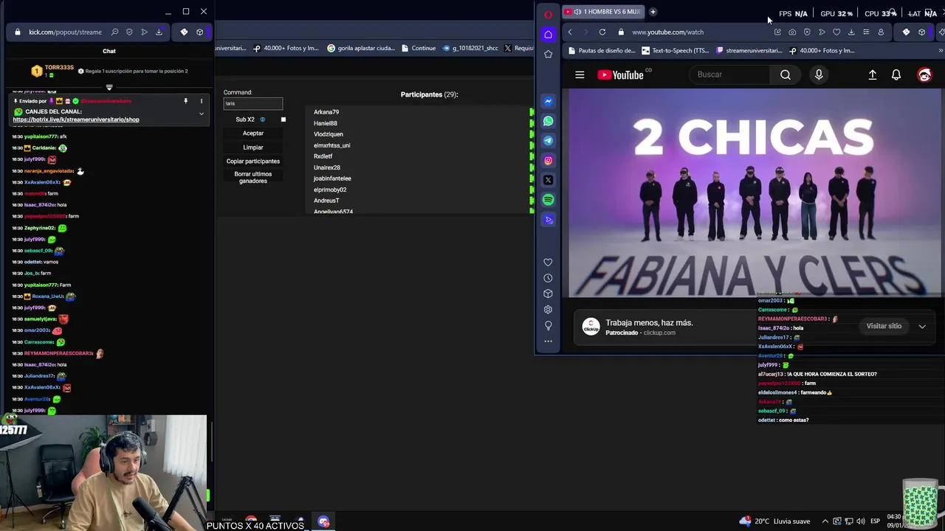This screenshot has height=531, width=945.
Task: Open the sidebar Extensions cube icon
Action: pyautogui.click(x=548, y=294)
